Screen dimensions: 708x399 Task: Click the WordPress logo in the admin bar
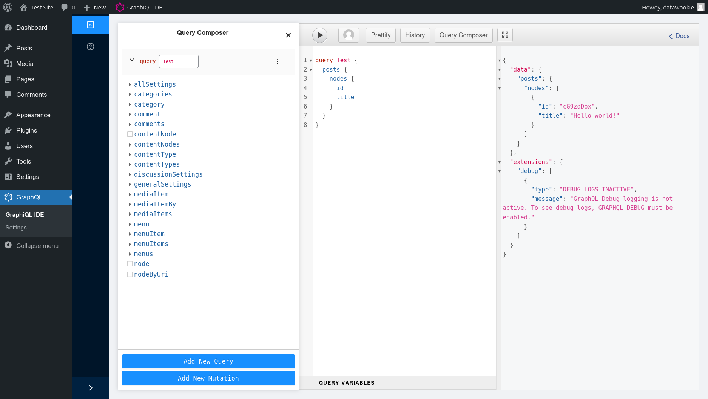pyautogui.click(x=8, y=7)
